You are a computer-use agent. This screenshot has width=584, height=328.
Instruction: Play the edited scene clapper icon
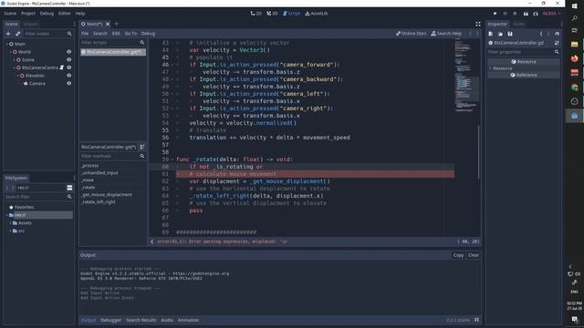pos(526,14)
